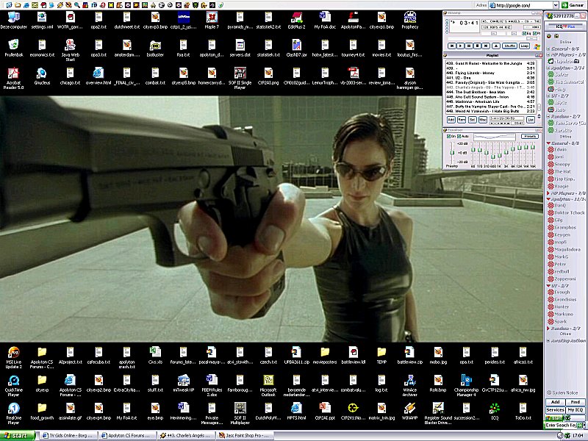Expand the equalizer Presets menu
This screenshot has width=588, height=441.
pos(528,136)
